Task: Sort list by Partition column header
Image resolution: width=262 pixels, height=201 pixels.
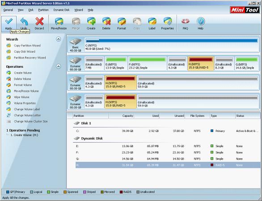Action: (90, 116)
